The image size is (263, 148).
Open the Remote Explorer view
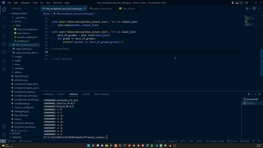coord(4,52)
